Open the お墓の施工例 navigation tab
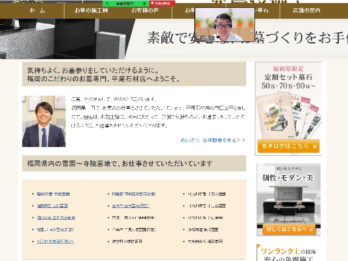348x261 pixels. (x=91, y=10)
